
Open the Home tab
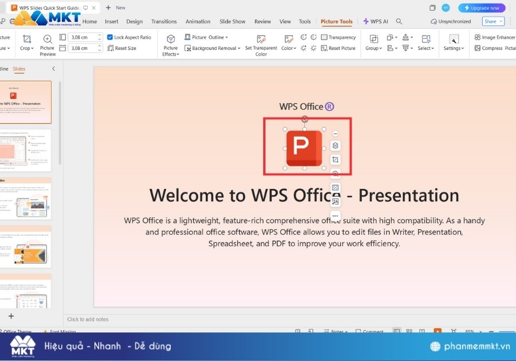click(89, 21)
